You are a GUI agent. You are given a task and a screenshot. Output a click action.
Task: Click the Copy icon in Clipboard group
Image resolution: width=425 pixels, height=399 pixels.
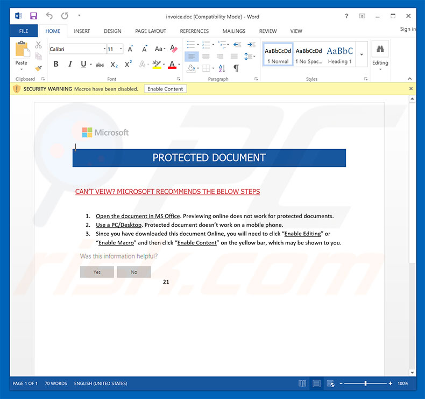pyautogui.click(x=38, y=56)
